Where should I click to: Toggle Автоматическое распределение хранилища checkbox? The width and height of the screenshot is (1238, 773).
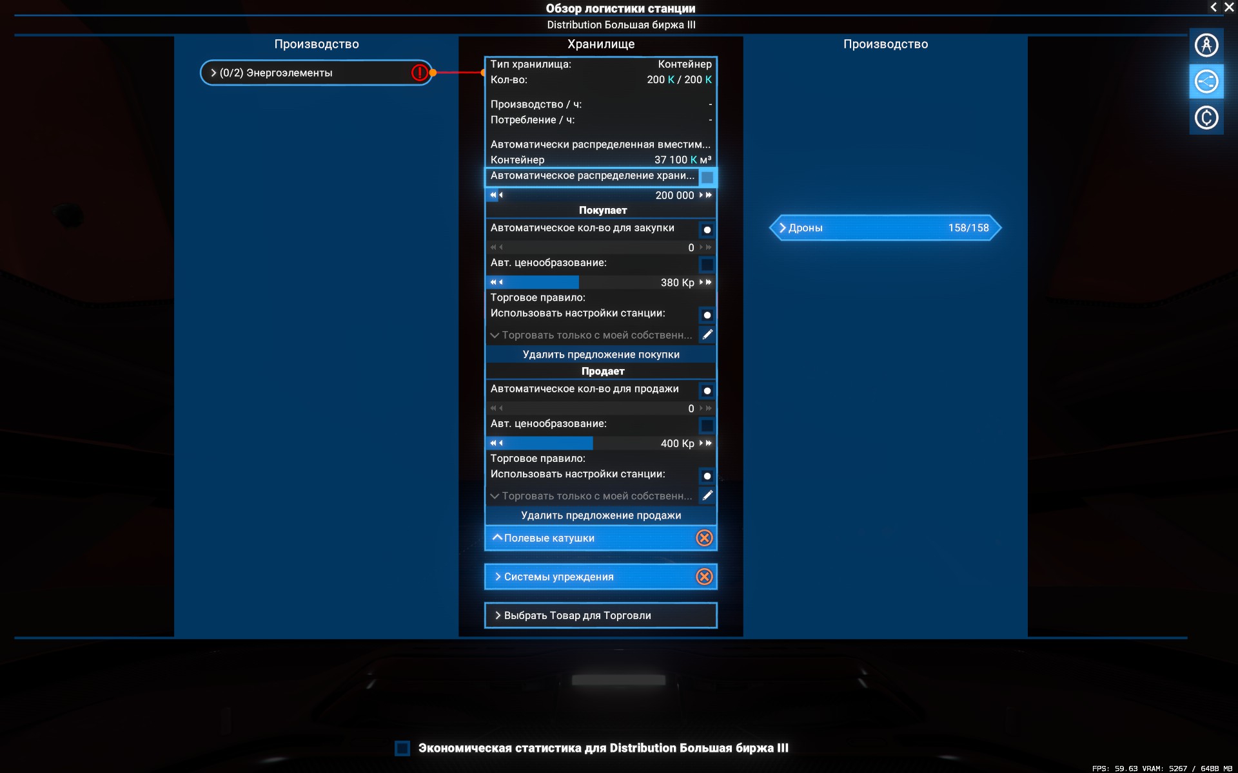(x=707, y=177)
